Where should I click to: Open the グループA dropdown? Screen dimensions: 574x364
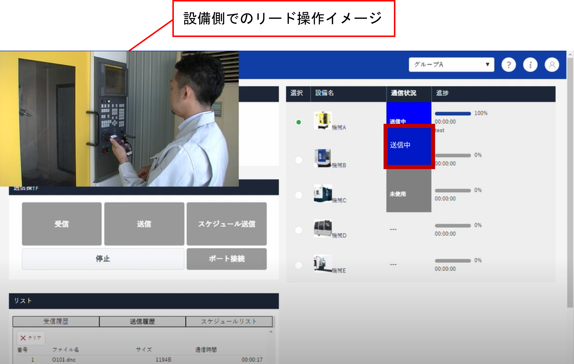click(x=451, y=65)
